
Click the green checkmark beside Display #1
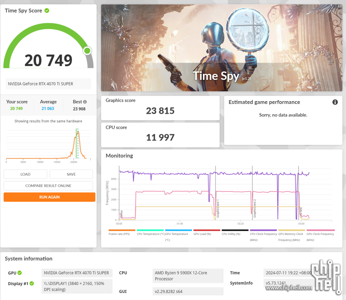32,283
